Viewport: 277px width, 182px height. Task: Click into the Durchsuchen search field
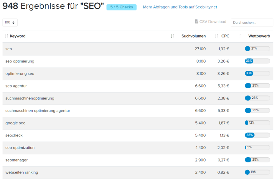[x=252, y=23]
